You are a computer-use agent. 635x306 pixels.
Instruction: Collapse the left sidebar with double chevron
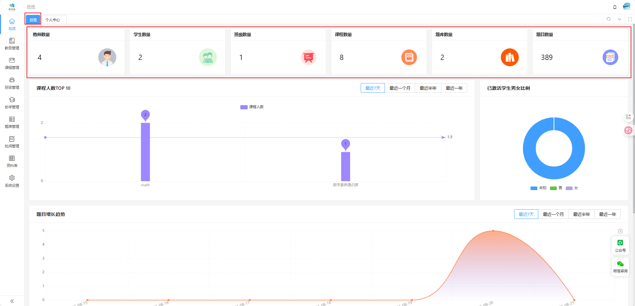coord(12,301)
